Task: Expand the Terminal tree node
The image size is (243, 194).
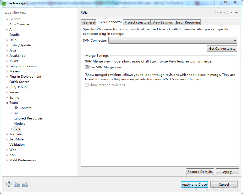Action: point(7,134)
